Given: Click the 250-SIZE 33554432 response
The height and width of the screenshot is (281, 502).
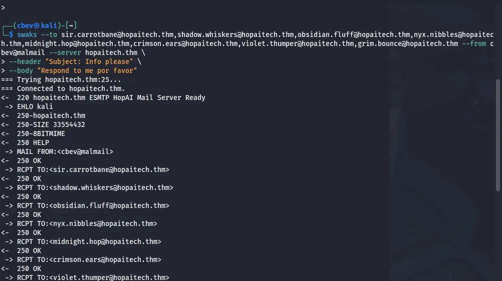Looking at the screenshot, I should (51, 124).
